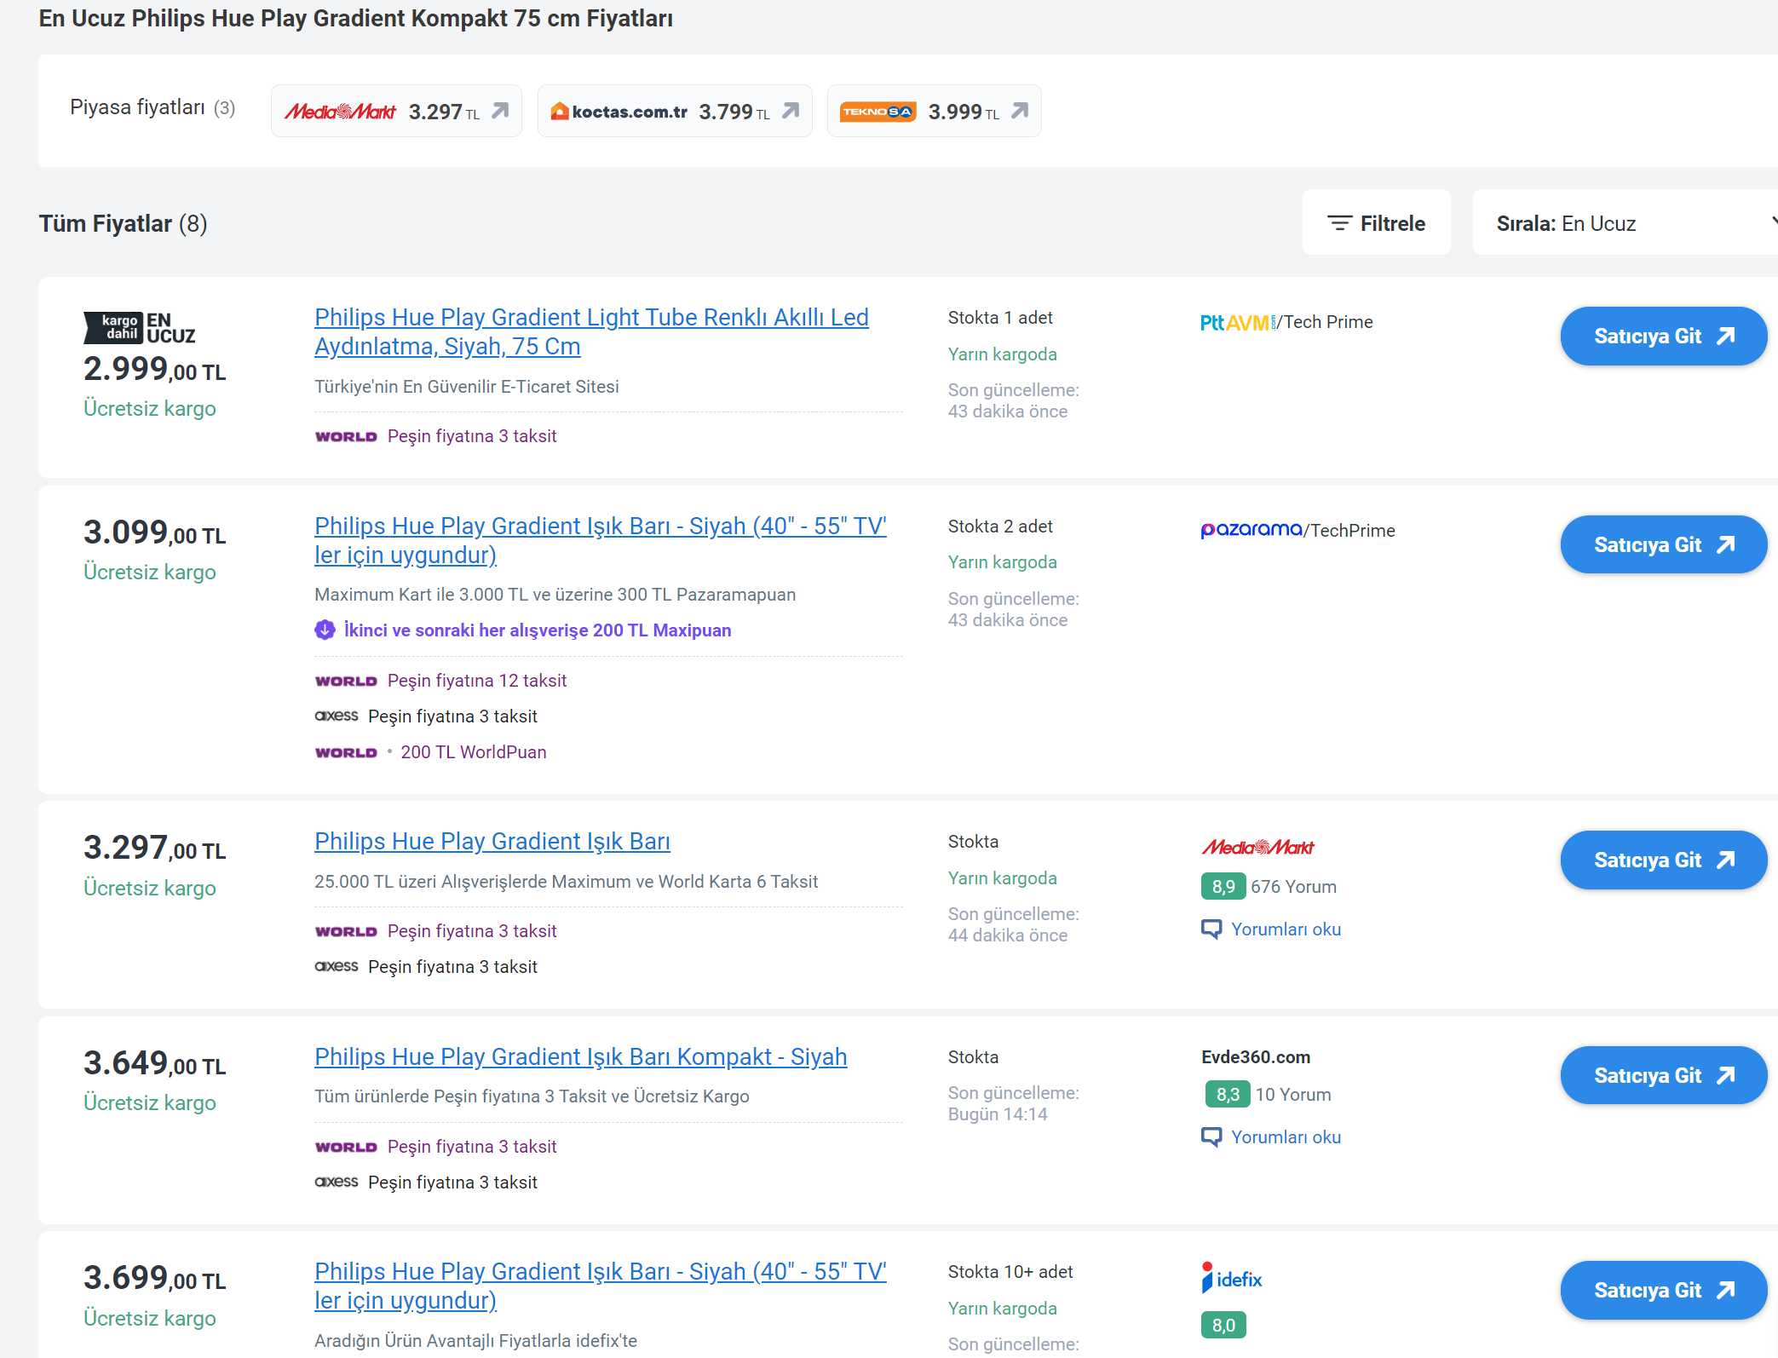Click İkinci ve sonraki her alışverişe 200 TL Maxipuan
Screen dimensions: 1778x1358
[538, 630]
